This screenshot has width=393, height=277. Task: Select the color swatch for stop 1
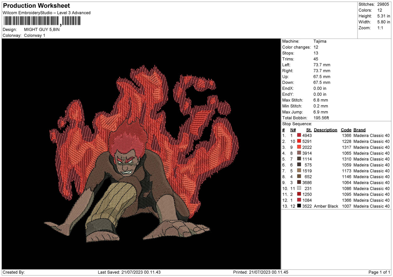299,136
